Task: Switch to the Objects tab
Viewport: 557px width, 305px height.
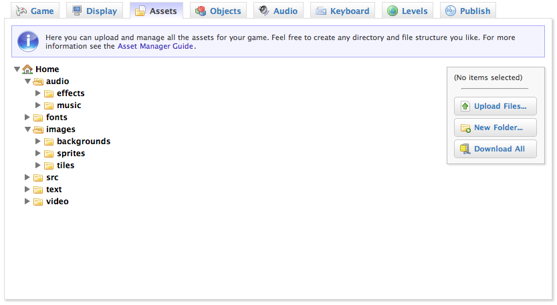Action: click(218, 11)
